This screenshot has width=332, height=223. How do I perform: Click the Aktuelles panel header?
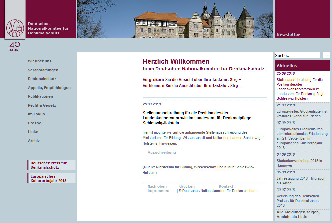pos(302,65)
